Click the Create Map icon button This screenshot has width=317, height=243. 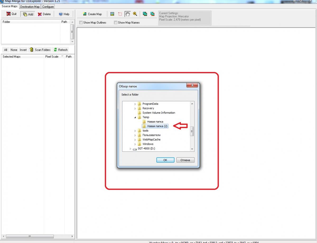(x=85, y=14)
